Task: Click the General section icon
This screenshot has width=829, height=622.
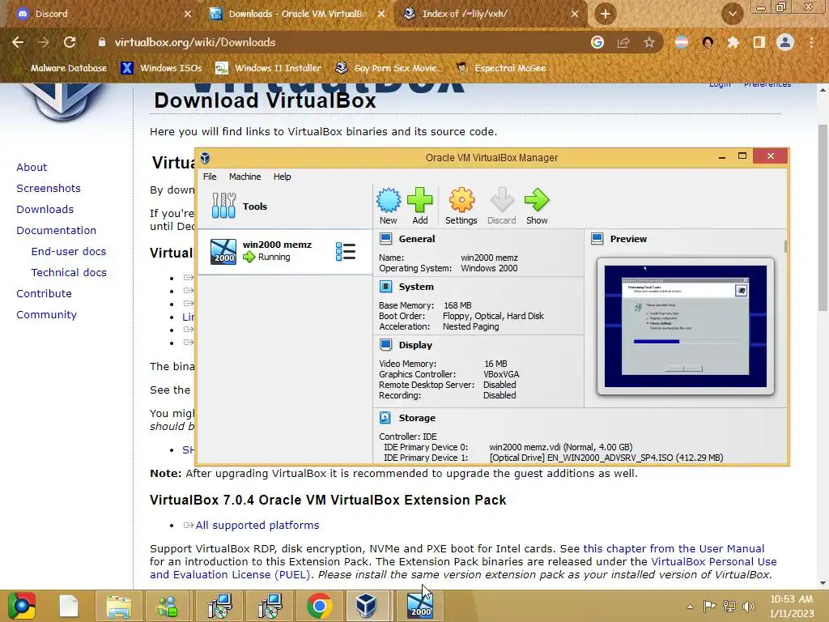Action: click(x=385, y=239)
